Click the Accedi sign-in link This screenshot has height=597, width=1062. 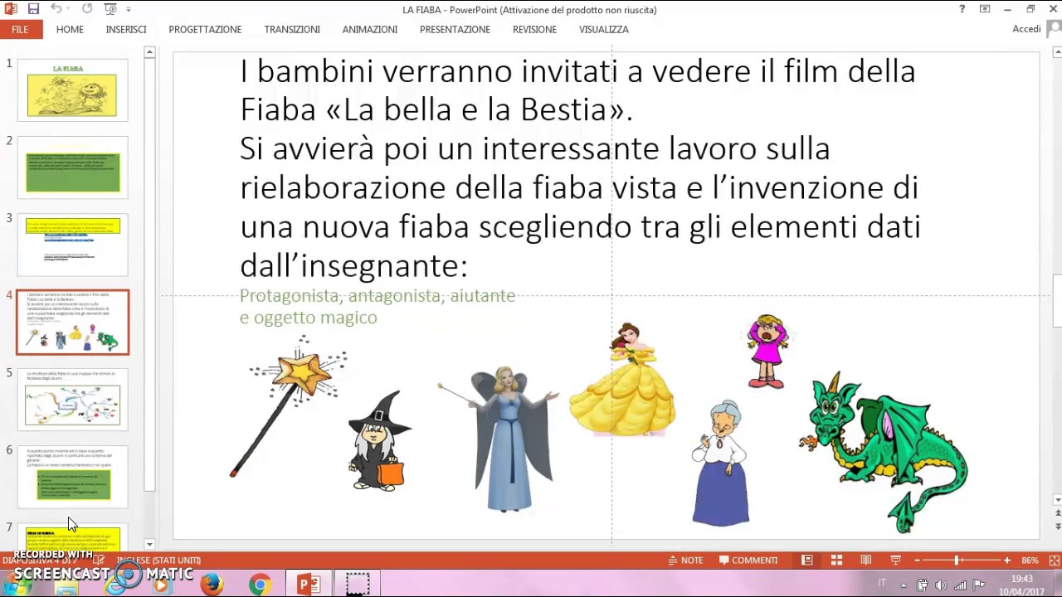(x=1026, y=29)
